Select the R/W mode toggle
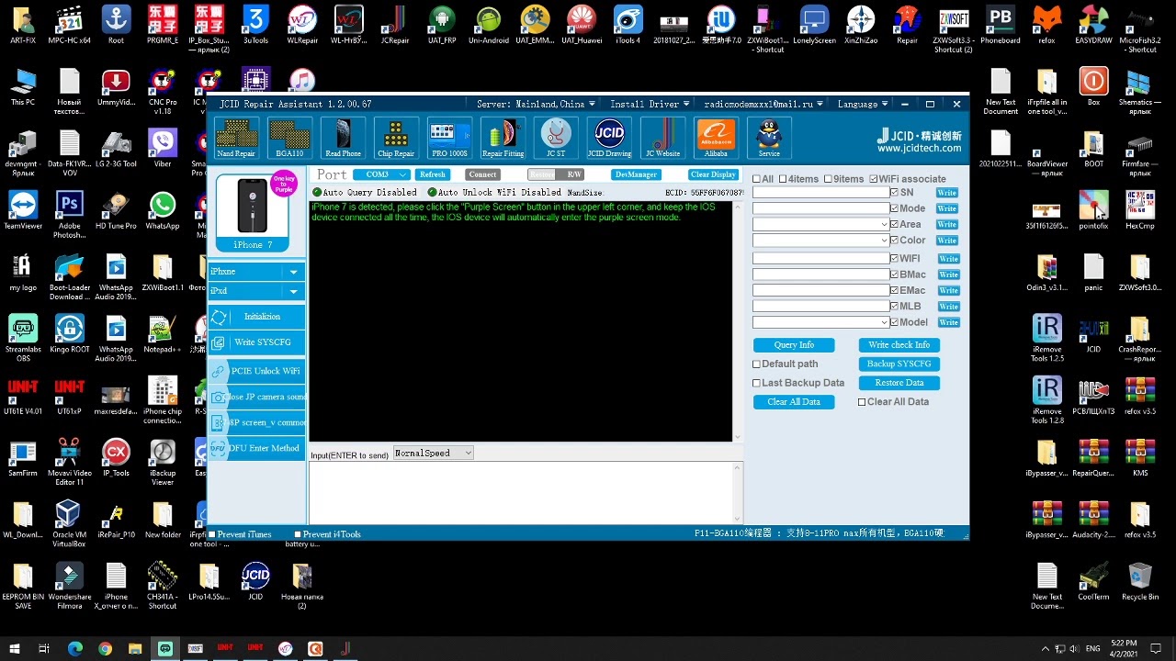 574,174
